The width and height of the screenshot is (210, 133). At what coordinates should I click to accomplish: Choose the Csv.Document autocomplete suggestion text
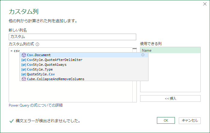pos(39,55)
